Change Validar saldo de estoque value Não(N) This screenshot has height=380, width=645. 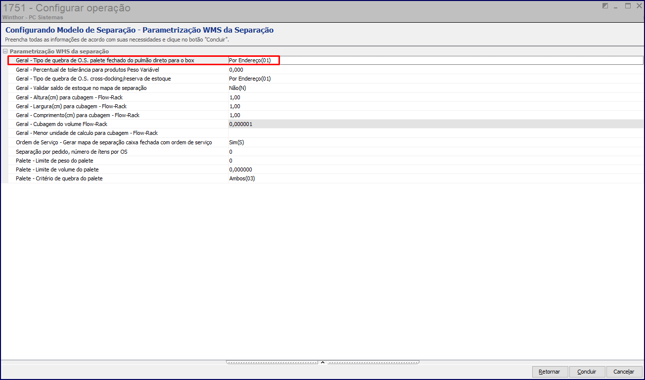[436, 88]
